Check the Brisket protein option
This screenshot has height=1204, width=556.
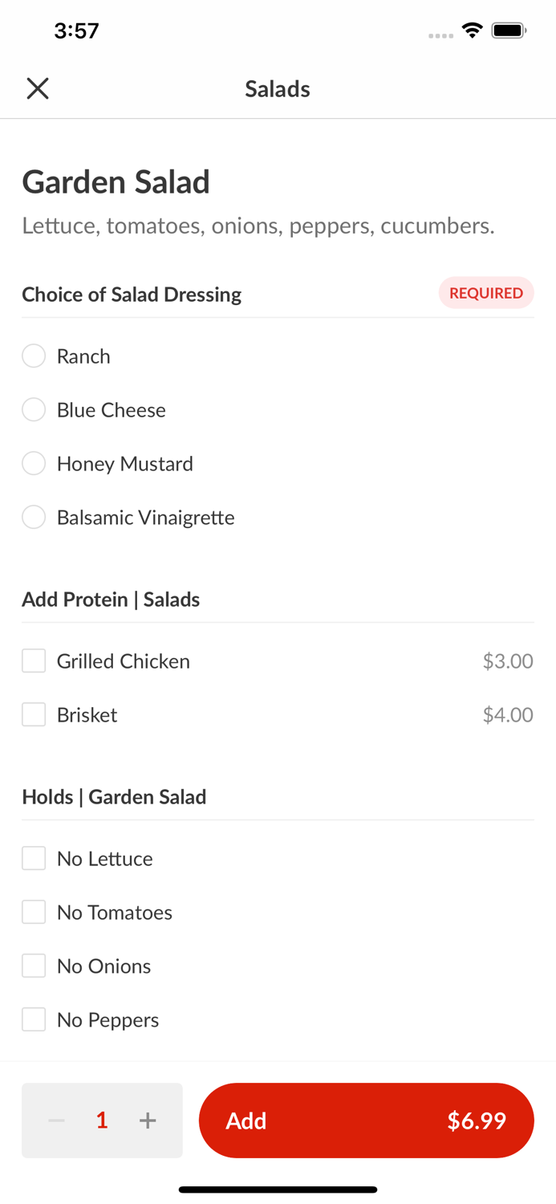point(33,714)
